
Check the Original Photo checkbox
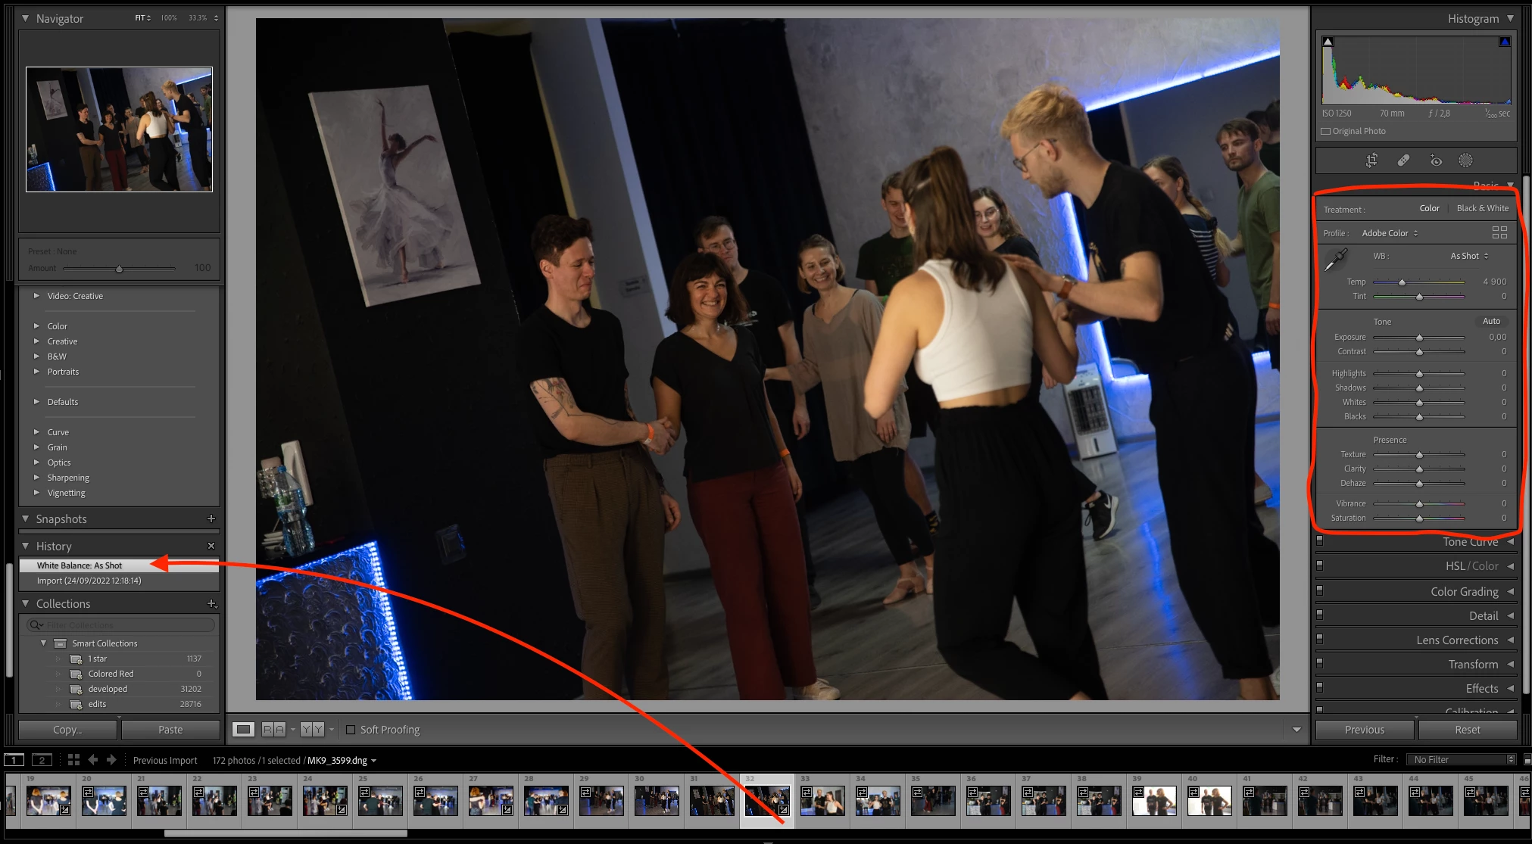1326,131
